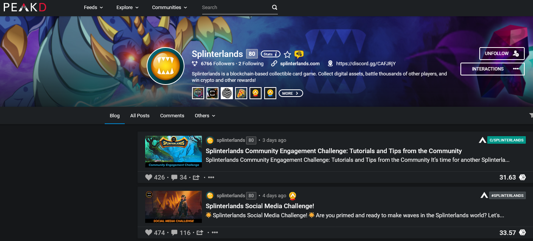This screenshot has width=533, height=241.
Task: Click the Hive payout icon next to 33.57
Action: pyautogui.click(x=522, y=233)
